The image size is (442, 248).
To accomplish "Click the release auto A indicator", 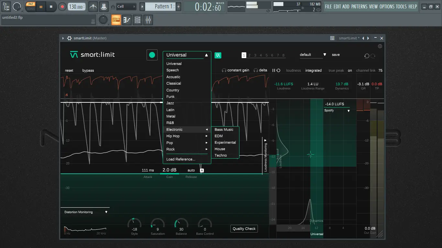I will tap(202, 170).
